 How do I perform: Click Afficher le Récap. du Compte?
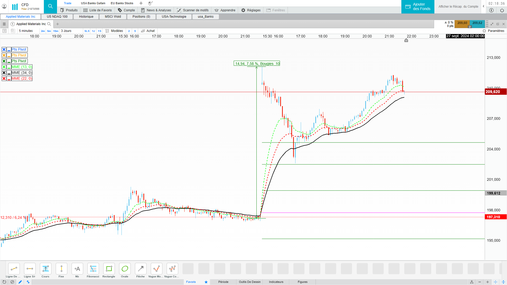[x=458, y=7]
